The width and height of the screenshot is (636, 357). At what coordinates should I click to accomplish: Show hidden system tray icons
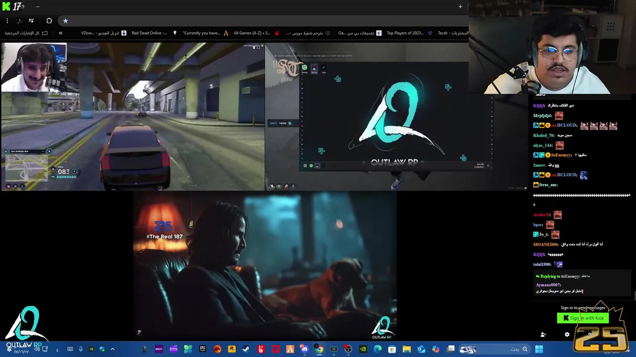point(112,349)
